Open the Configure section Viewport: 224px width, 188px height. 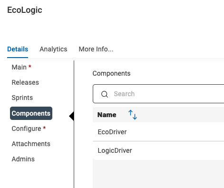(x=26, y=129)
